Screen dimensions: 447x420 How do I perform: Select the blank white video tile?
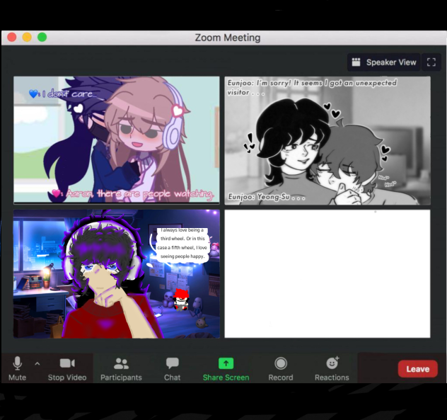(x=327, y=273)
